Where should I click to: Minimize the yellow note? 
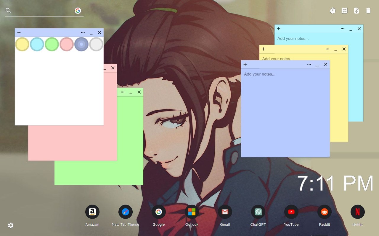click(336, 50)
